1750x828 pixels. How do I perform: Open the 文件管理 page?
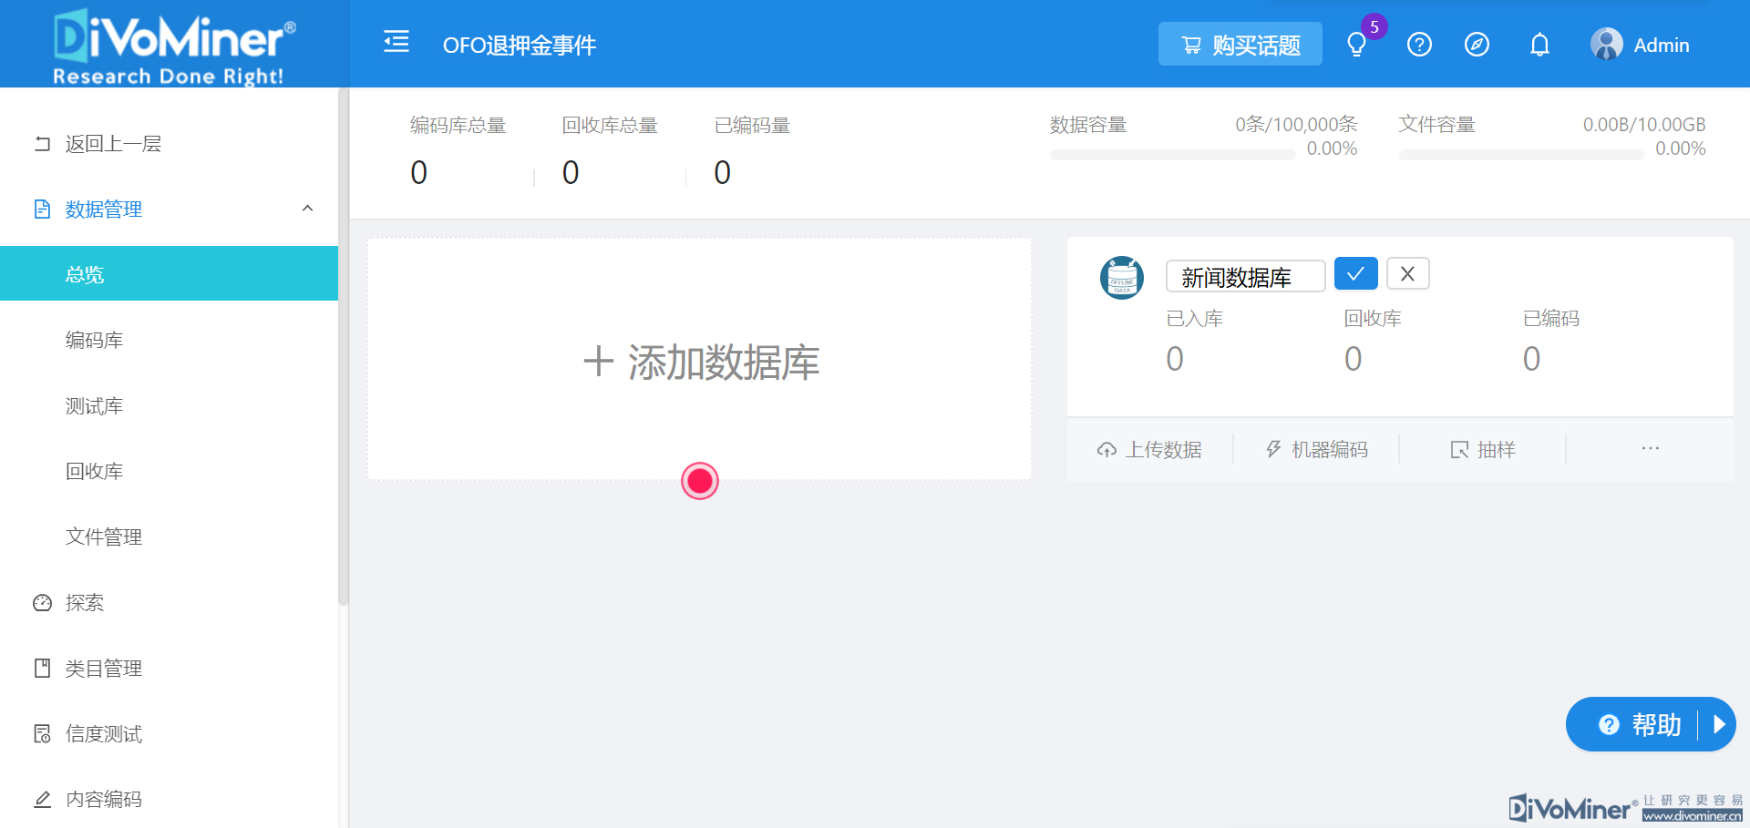103,537
